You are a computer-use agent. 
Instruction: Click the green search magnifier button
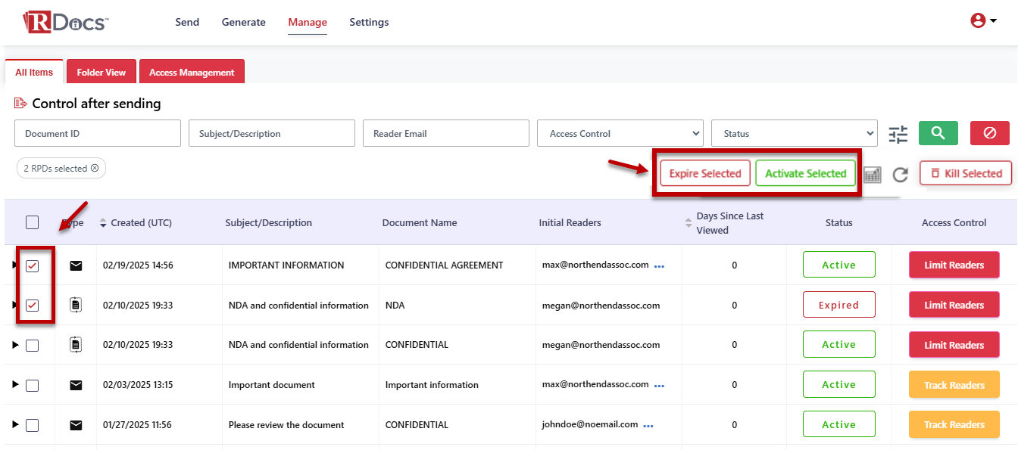(x=938, y=133)
